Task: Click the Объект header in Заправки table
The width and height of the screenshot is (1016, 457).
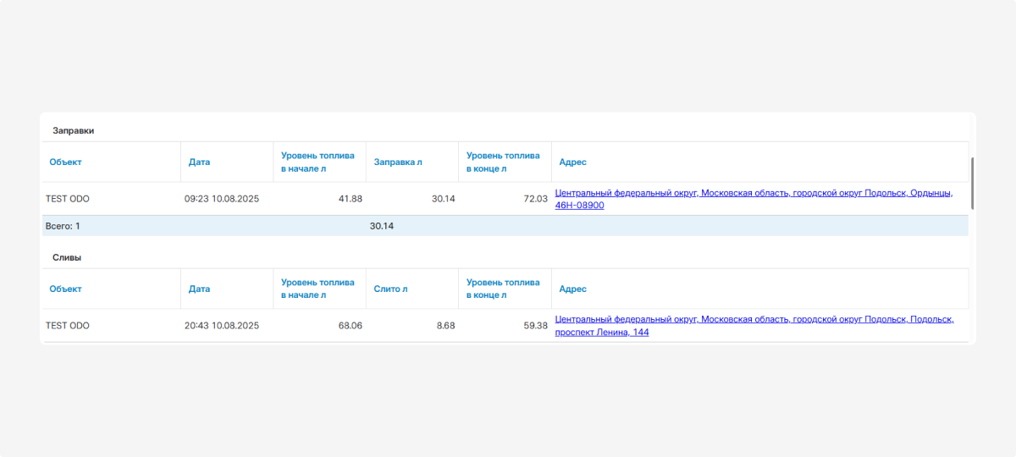Action: pos(65,162)
